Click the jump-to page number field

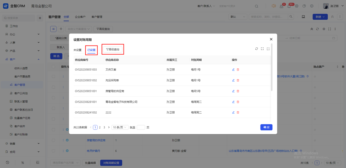pyautogui.click(x=141, y=127)
